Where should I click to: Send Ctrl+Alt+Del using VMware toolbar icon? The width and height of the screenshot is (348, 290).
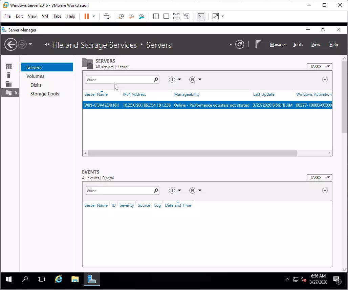coord(107,16)
